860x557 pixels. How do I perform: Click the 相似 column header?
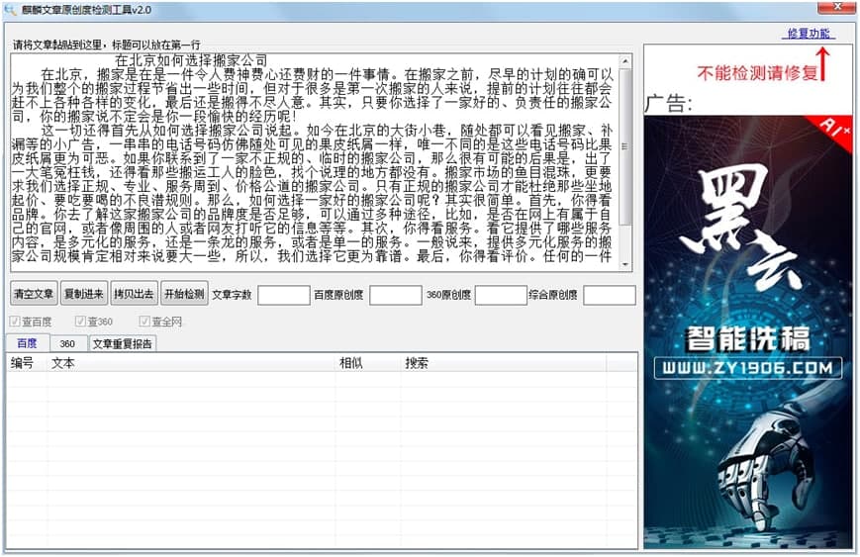click(x=368, y=363)
